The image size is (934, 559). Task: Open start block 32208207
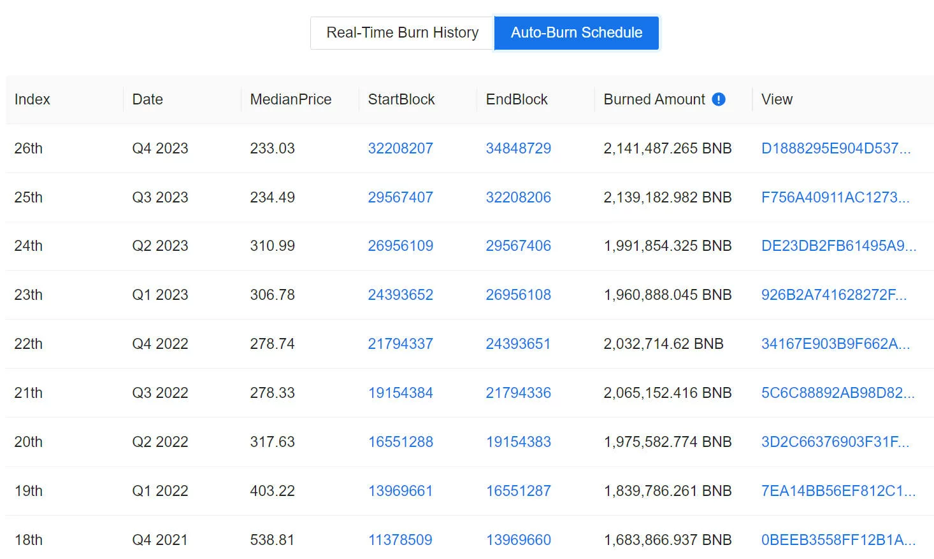(x=400, y=148)
